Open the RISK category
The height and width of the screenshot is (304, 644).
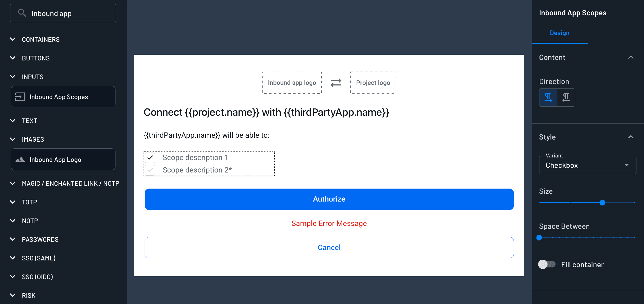coord(13,295)
